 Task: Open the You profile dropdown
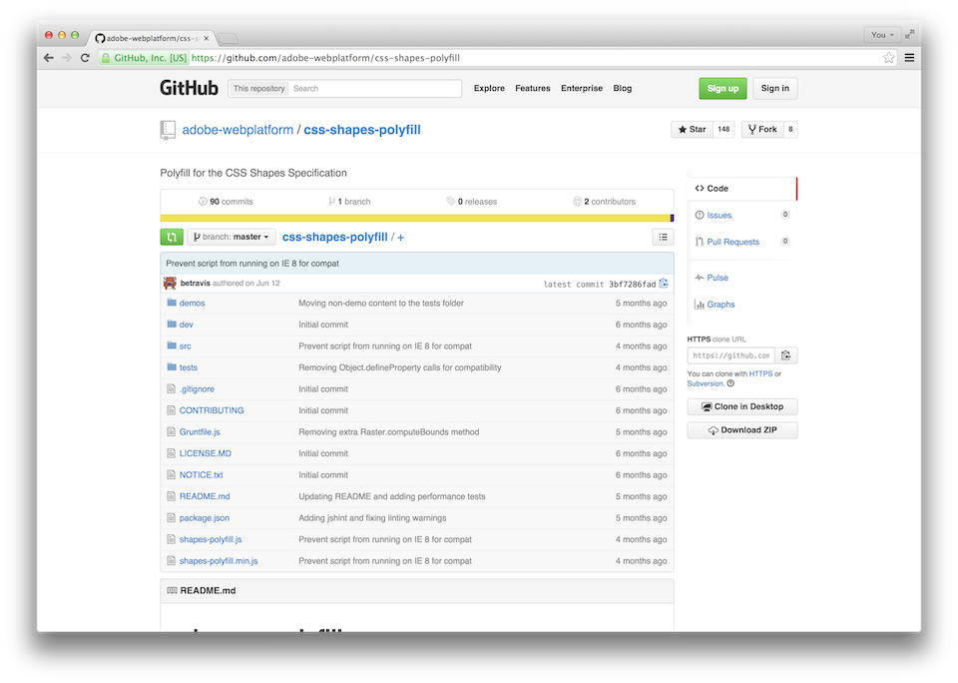(882, 35)
